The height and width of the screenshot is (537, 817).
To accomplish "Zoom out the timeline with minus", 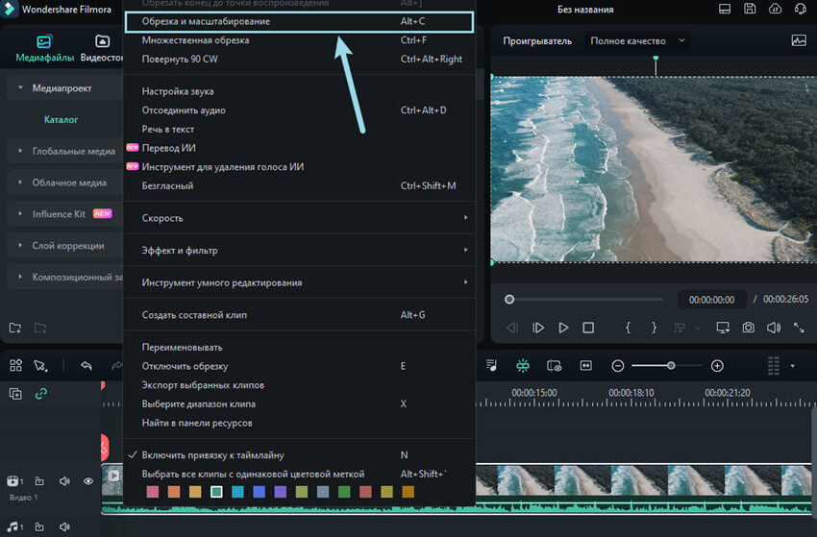I will 617,366.
